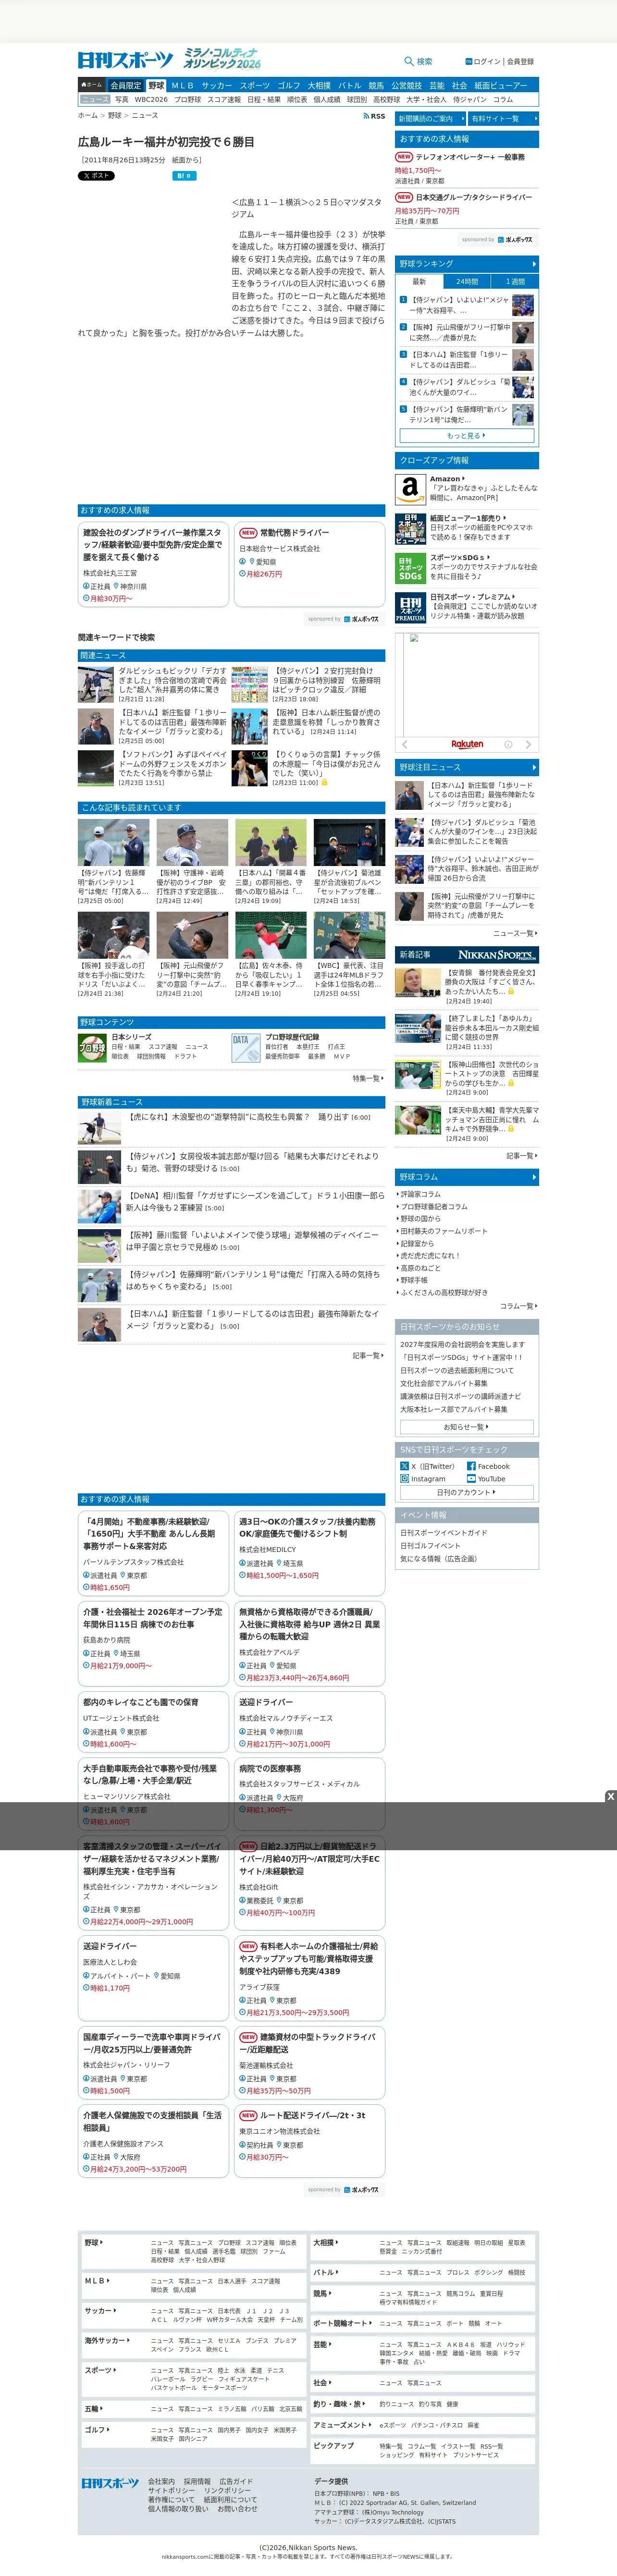
Task: Click the 紙面ビューアー promo icon
Action: tap(410, 528)
